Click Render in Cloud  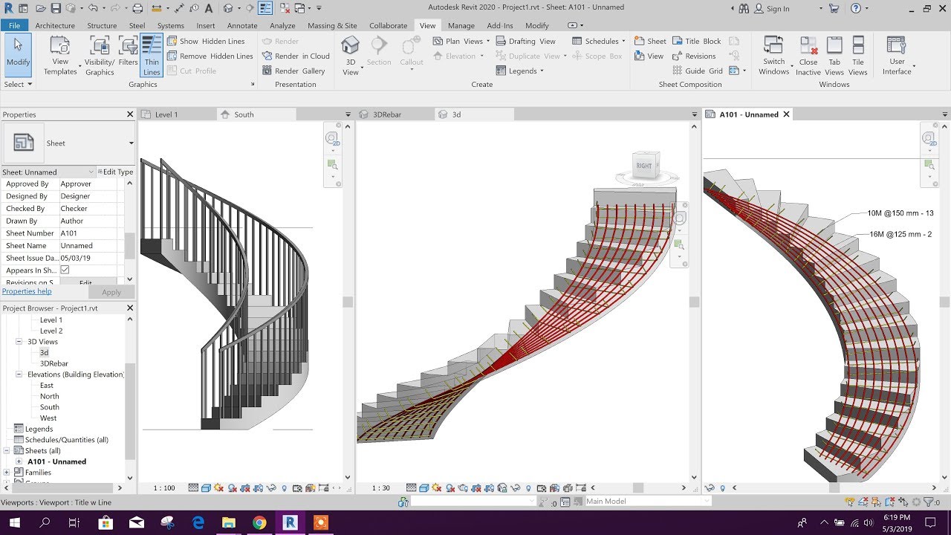click(x=296, y=56)
